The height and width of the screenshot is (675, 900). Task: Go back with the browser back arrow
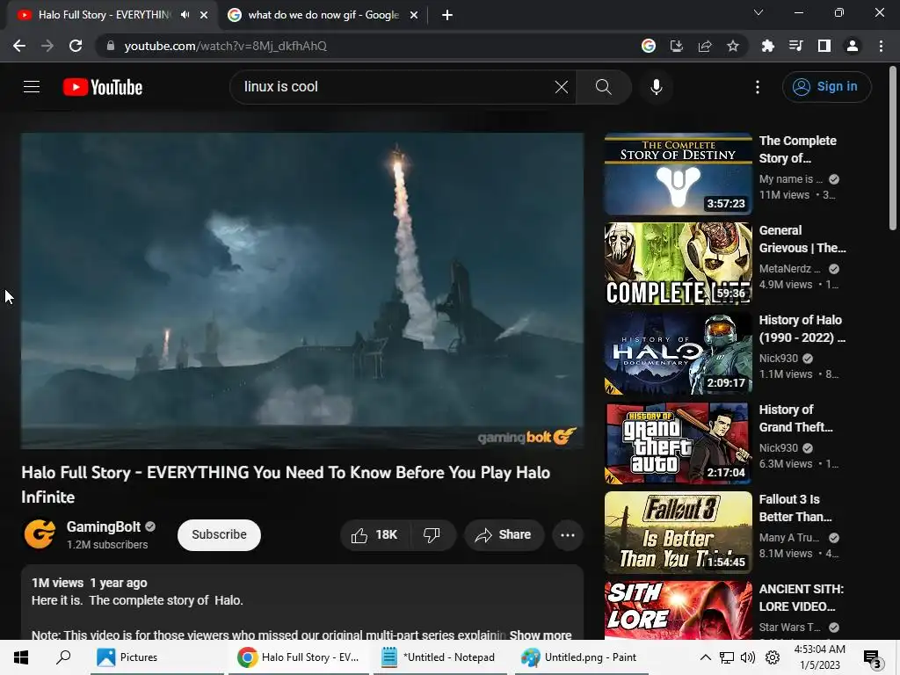(19, 46)
